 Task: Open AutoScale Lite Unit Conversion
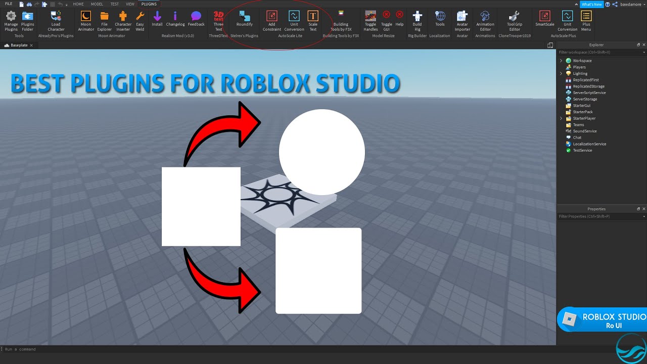tap(294, 21)
